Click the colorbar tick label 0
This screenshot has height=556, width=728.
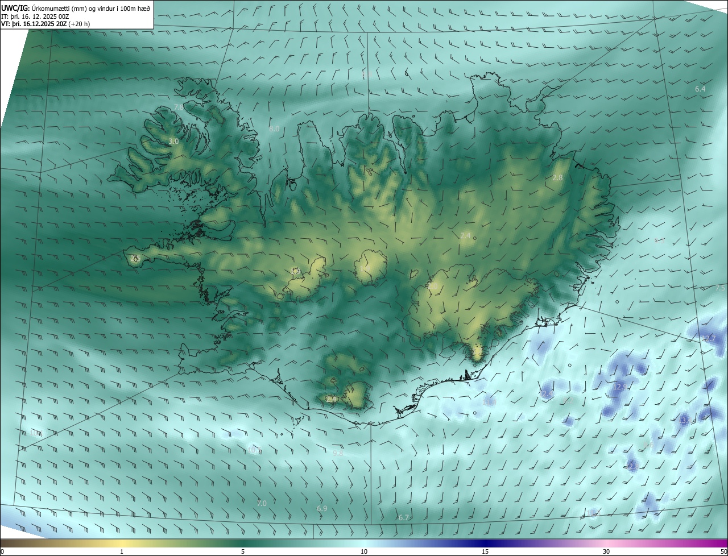pyautogui.click(x=2, y=551)
